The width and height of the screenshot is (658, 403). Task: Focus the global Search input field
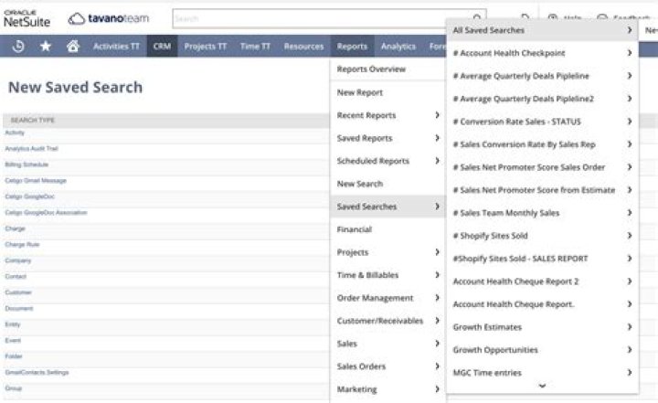point(320,17)
